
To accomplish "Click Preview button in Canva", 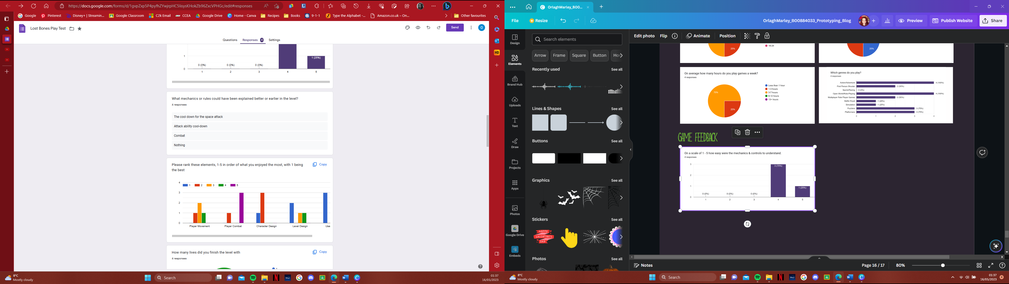I will tap(910, 21).
